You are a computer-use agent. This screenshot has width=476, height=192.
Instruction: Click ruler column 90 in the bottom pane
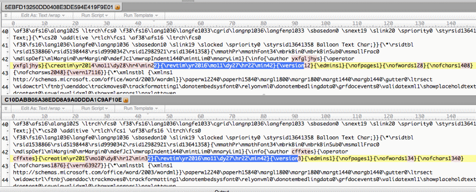[x=295, y=116]
